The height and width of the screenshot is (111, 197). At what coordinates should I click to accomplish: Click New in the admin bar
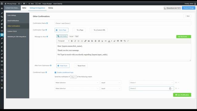(x=31, y=4)
